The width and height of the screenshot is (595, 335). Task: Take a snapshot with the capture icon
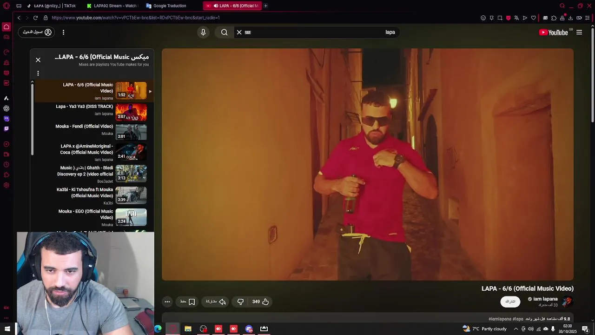[500, 18]
